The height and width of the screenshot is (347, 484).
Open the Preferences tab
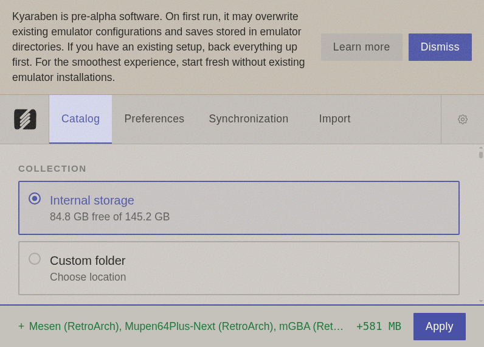(x=154, y=119)
